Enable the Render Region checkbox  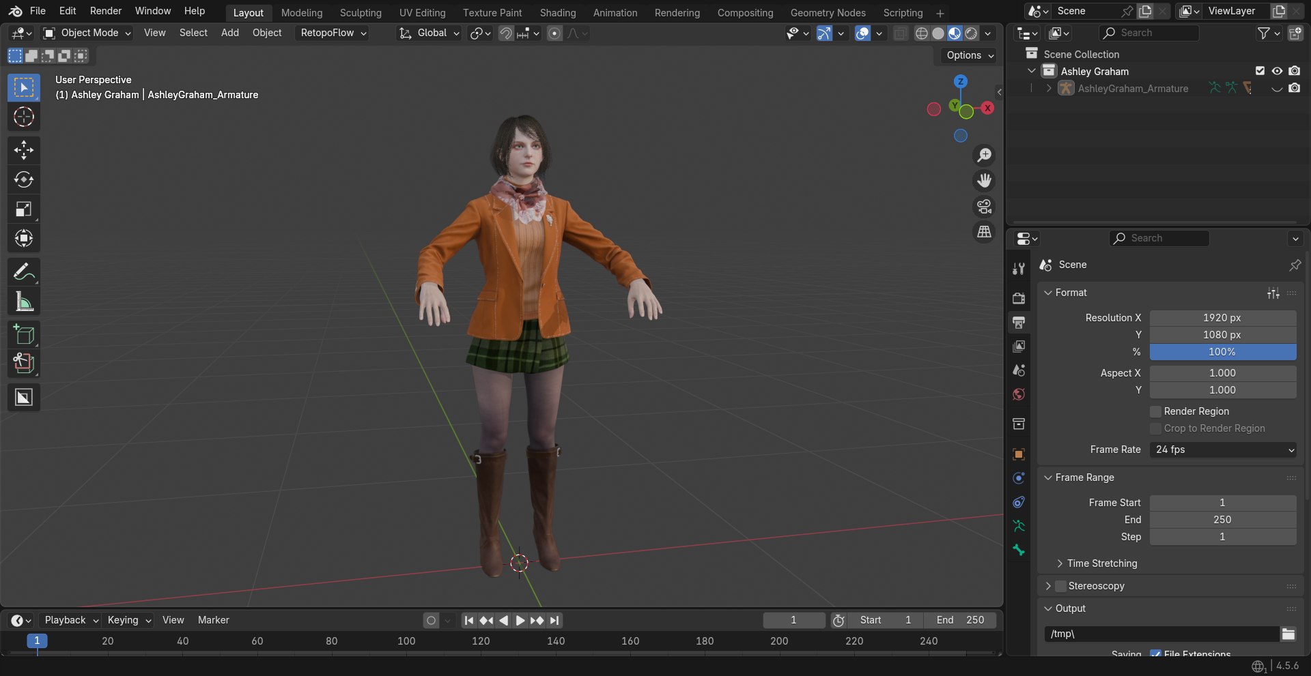1156,411
